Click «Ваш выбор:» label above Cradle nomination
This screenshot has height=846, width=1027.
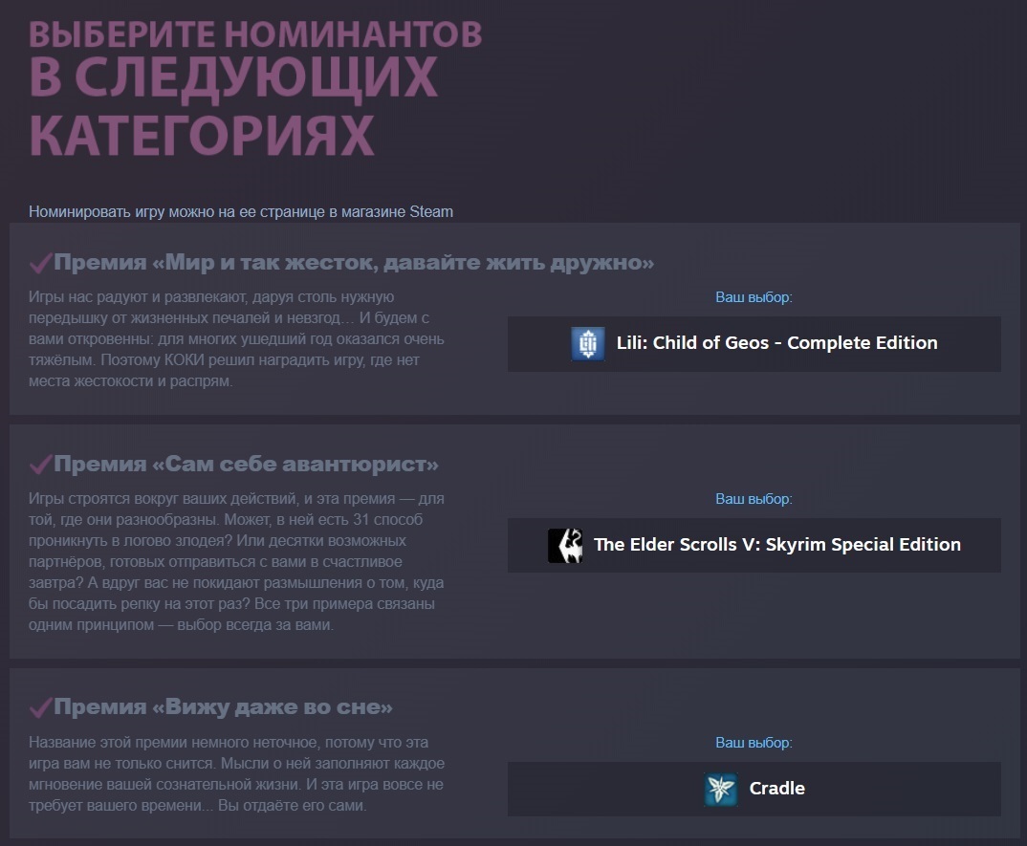coord(754,743)
